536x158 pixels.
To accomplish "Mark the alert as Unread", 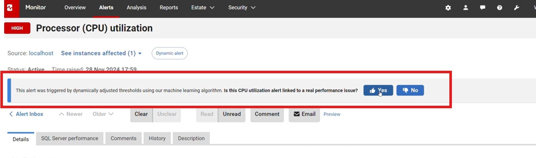I will tap(232, 114).
